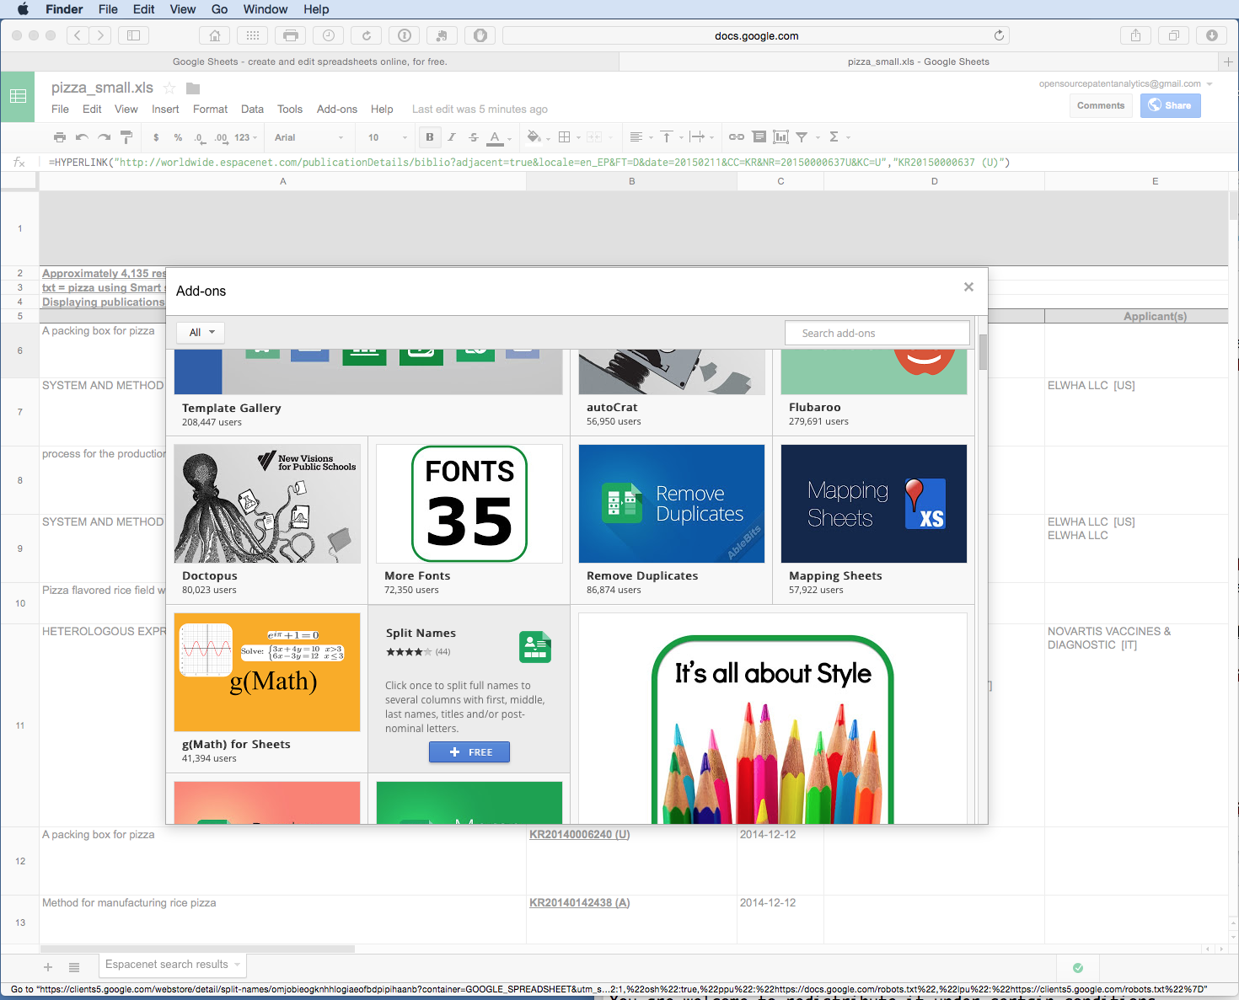
Task: Click the Share button
Action: pyautogui.click(x=1170, y=105)
